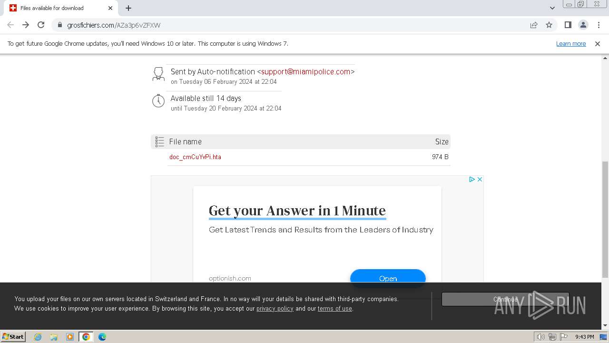Click the 'Get your Answer in 1 Minute' ad headline
Viewport: 609px width, 343px height.
pyautogui.click(x=297, y=211)
